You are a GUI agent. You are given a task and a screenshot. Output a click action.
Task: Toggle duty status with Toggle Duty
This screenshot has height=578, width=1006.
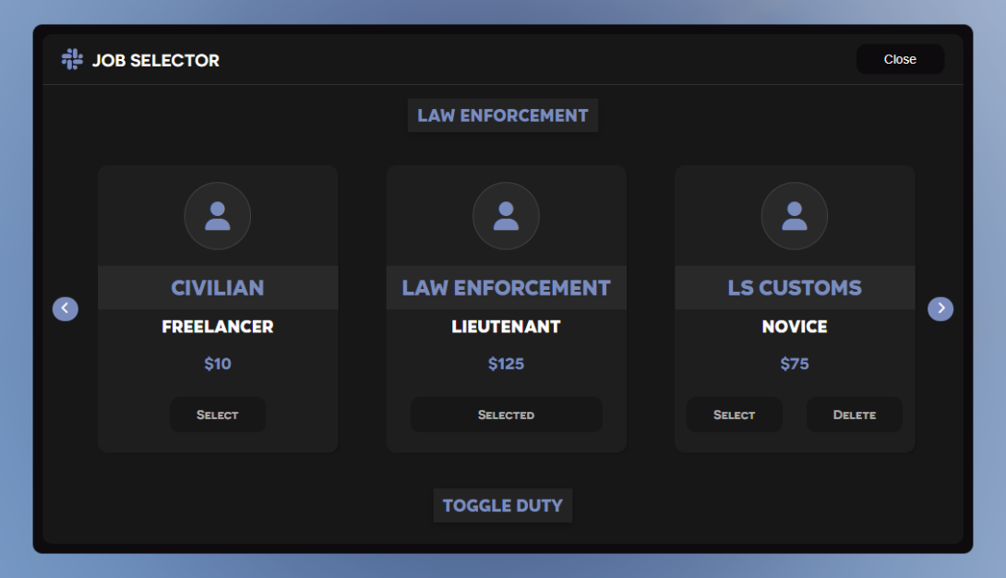coord(502,505)
